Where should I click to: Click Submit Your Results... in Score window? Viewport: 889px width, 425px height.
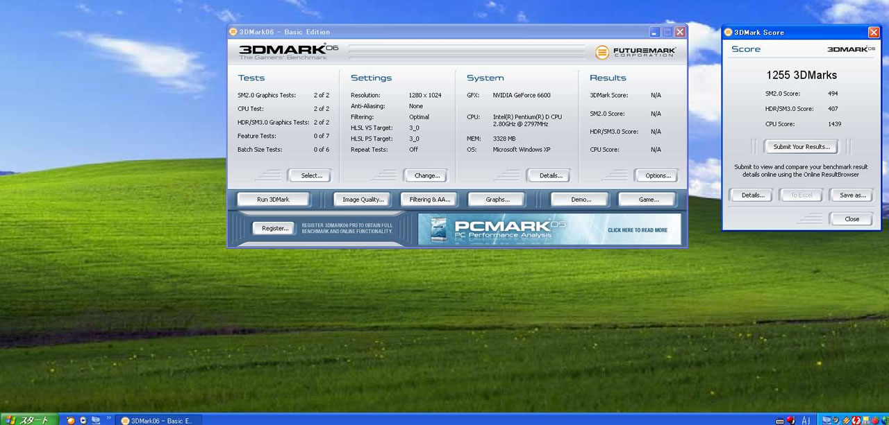[801, 147]
